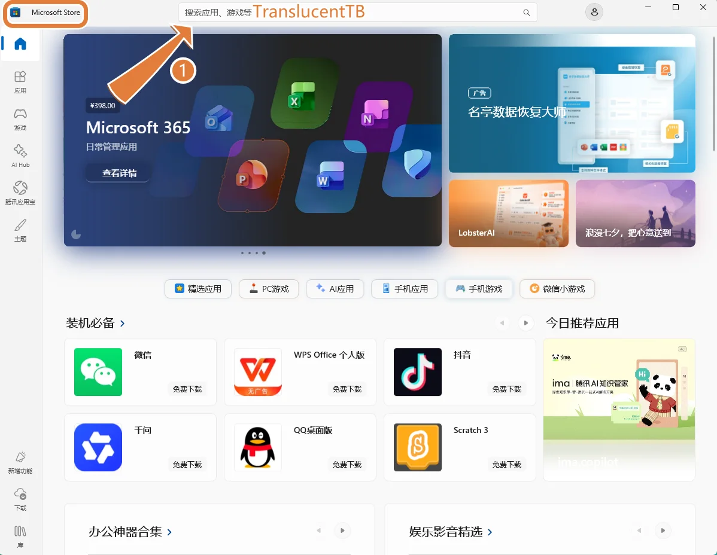Expand the 娱乐影音精选 section chevron
717x555 pixels.
490,532
